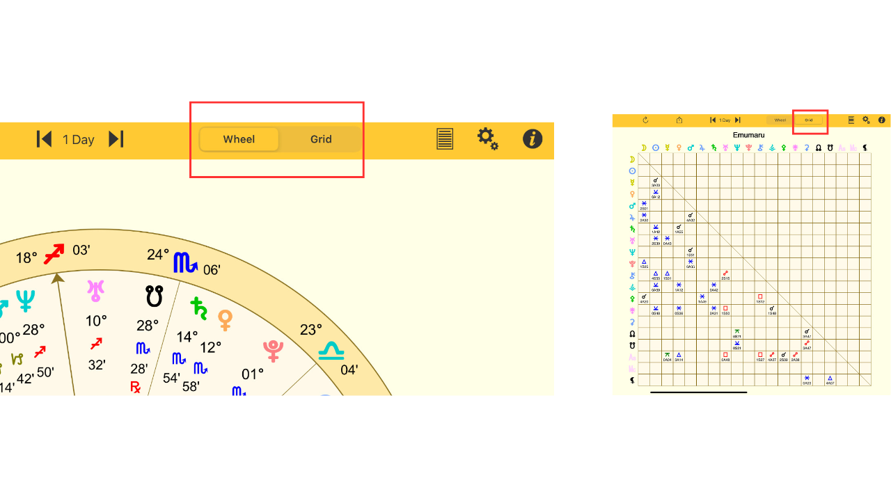The height and width of the screenshot is (501, 891).
Task: Open the report list icon in enlarged toolbar
Action: (445, 139)
